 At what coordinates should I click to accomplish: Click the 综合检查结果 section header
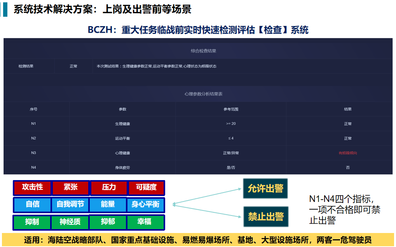click(203, 51)
